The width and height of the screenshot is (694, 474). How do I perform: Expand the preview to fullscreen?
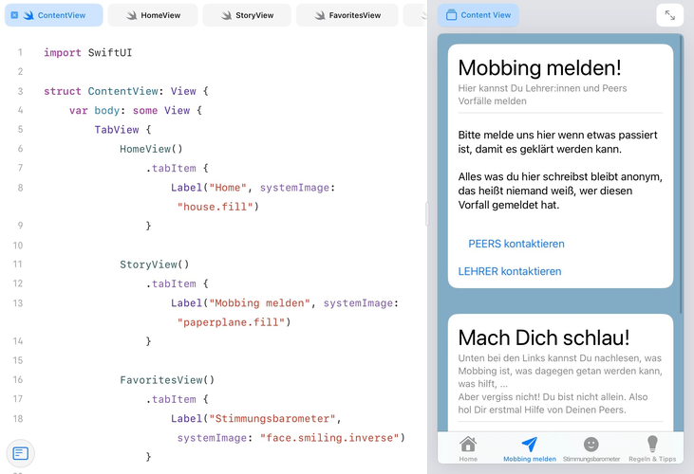pyautogui.click(x=669, y=15)
